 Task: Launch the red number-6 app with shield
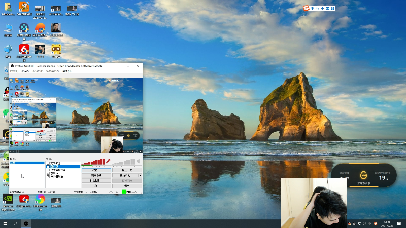[x=24, y=51]
